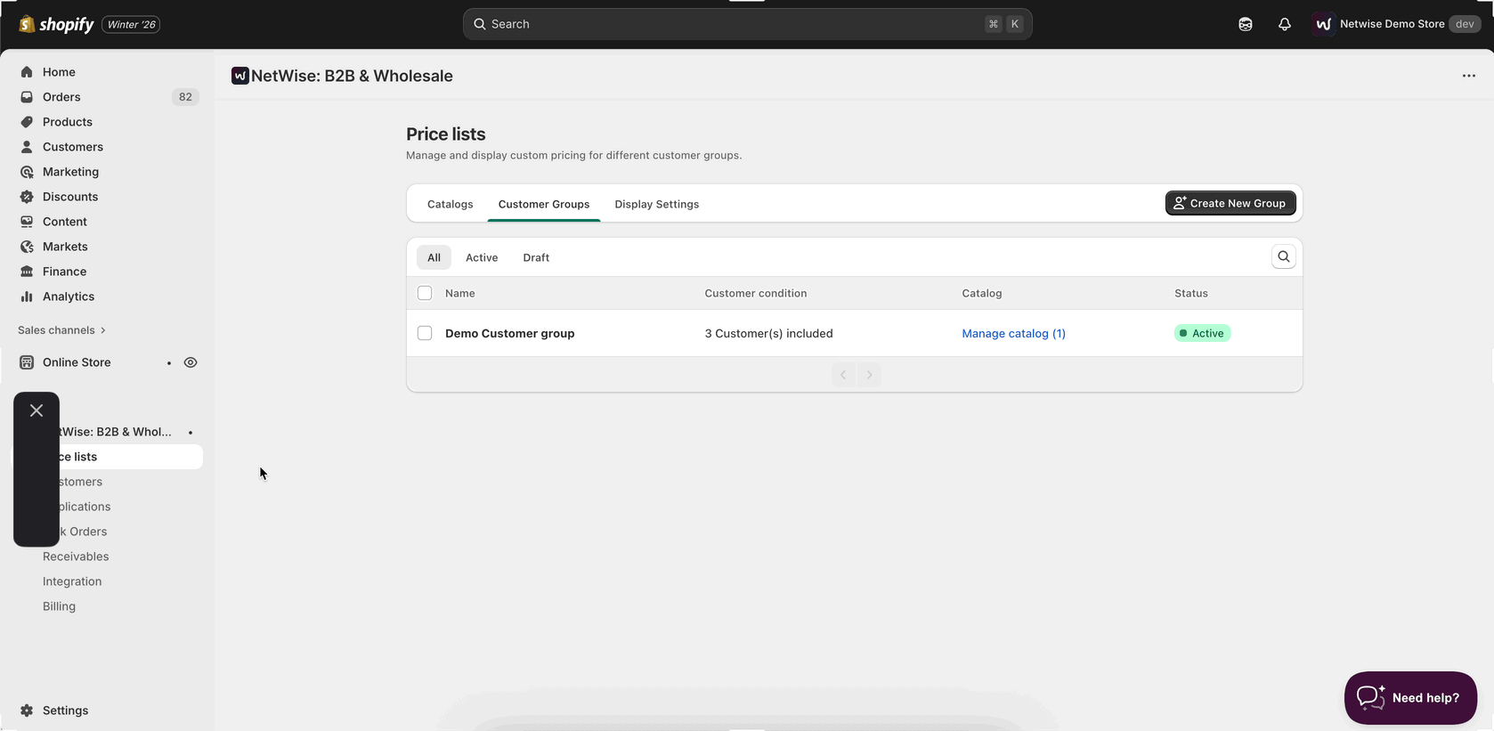Check the Demo Customer group row checkbox
Screen dimensions: 1494x731
[x=425, y=333]
